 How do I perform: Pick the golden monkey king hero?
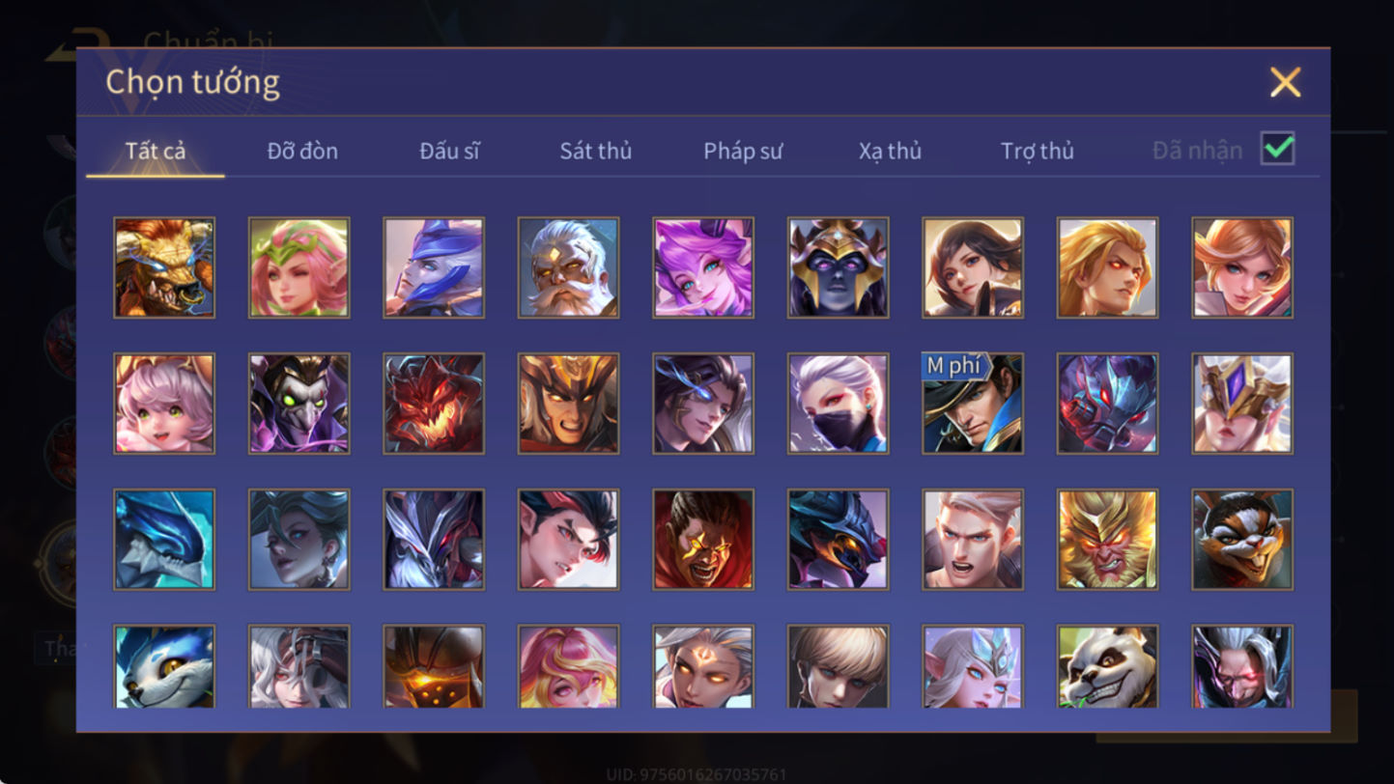coord(1107,540)
